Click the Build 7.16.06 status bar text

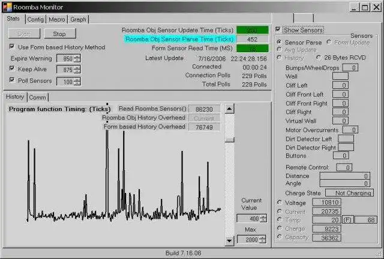(184, 253)
